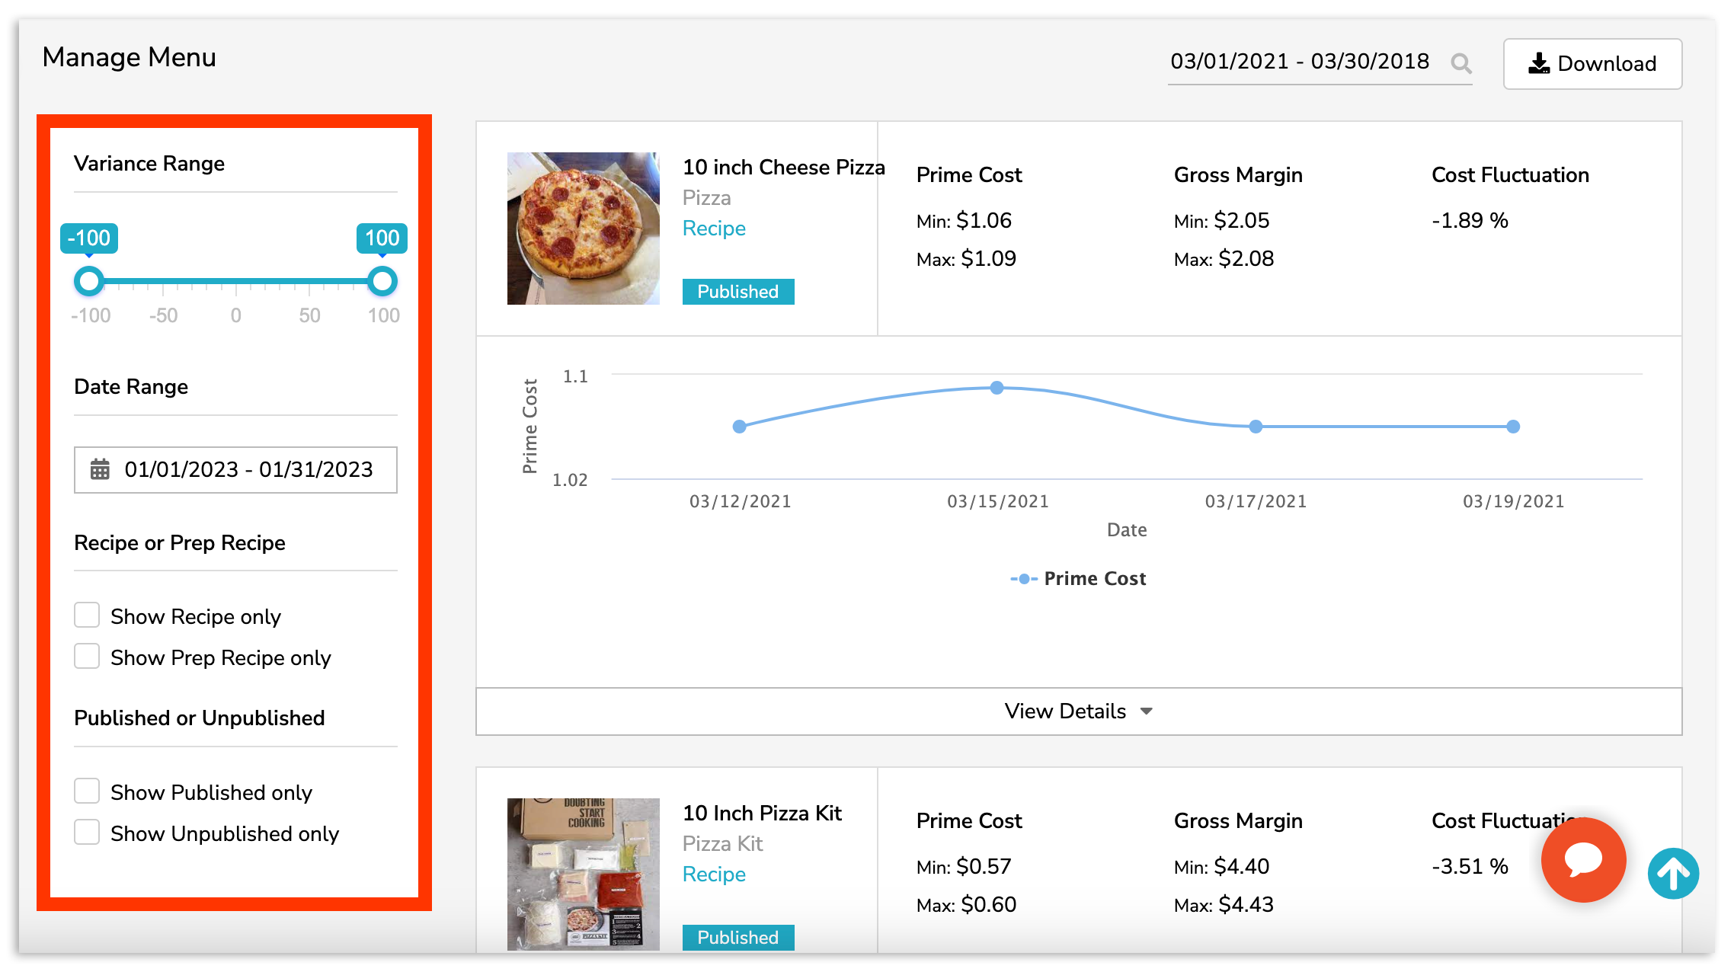1734x972 pixels.
Task: Click the Recipe link under 10 Inch Pizza Kit
Action: click(713, 874)
